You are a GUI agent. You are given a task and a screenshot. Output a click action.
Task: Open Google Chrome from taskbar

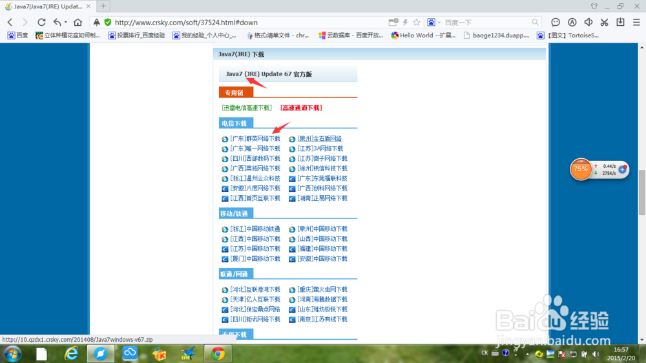218,353
